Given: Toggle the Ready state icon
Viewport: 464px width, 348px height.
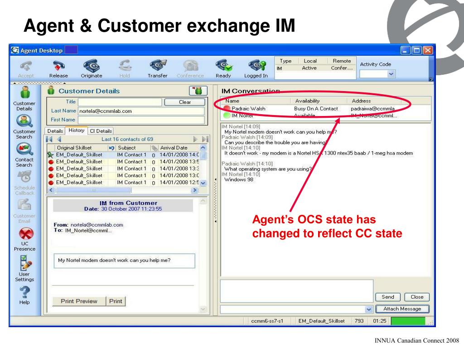Looking at the screenshot, I should (223, 66).
